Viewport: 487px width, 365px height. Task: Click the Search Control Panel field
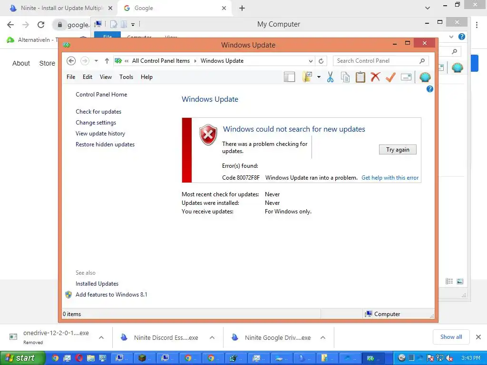[x=381, y=61]
